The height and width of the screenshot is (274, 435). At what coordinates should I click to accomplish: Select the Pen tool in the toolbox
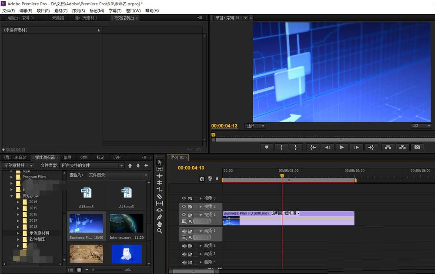point(160,217)
